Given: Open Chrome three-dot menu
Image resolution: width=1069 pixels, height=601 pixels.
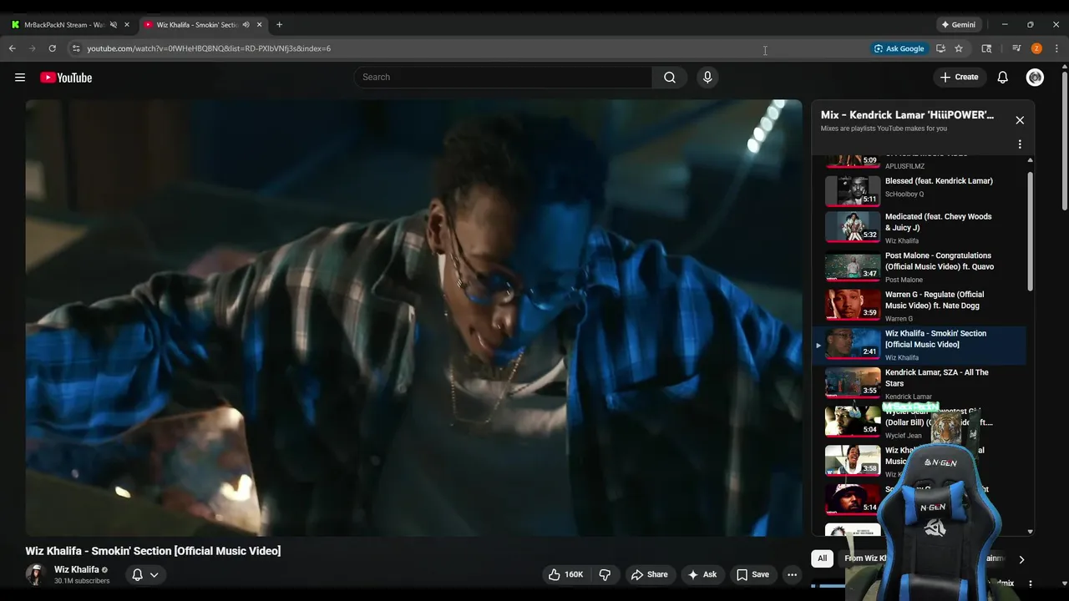Looking at the screenshot, I should [x=1056, y=48].
